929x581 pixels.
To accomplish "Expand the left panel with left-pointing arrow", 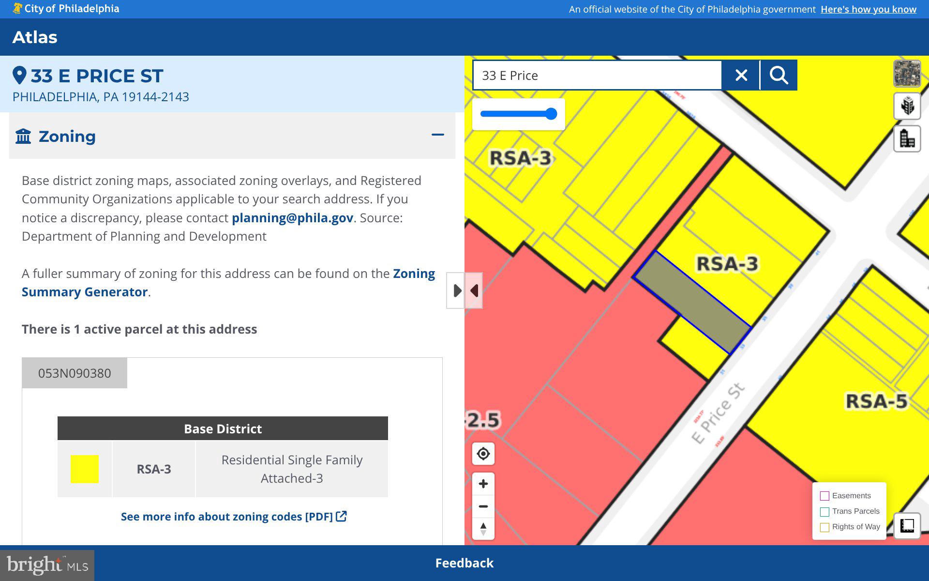I will point(474,290).
